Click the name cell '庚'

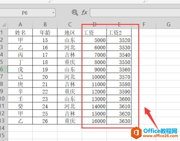click(20, 84)
